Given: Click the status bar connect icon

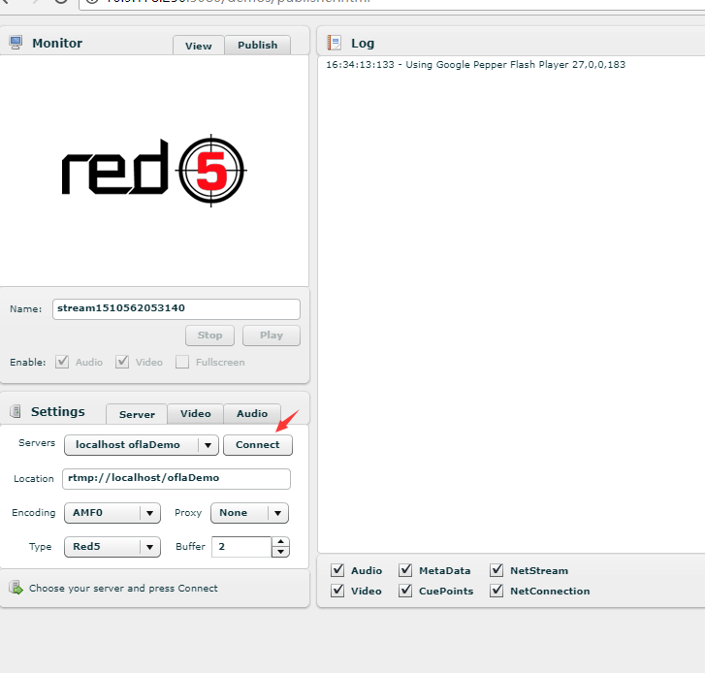Looking at the screenshot, I should 16,588.
